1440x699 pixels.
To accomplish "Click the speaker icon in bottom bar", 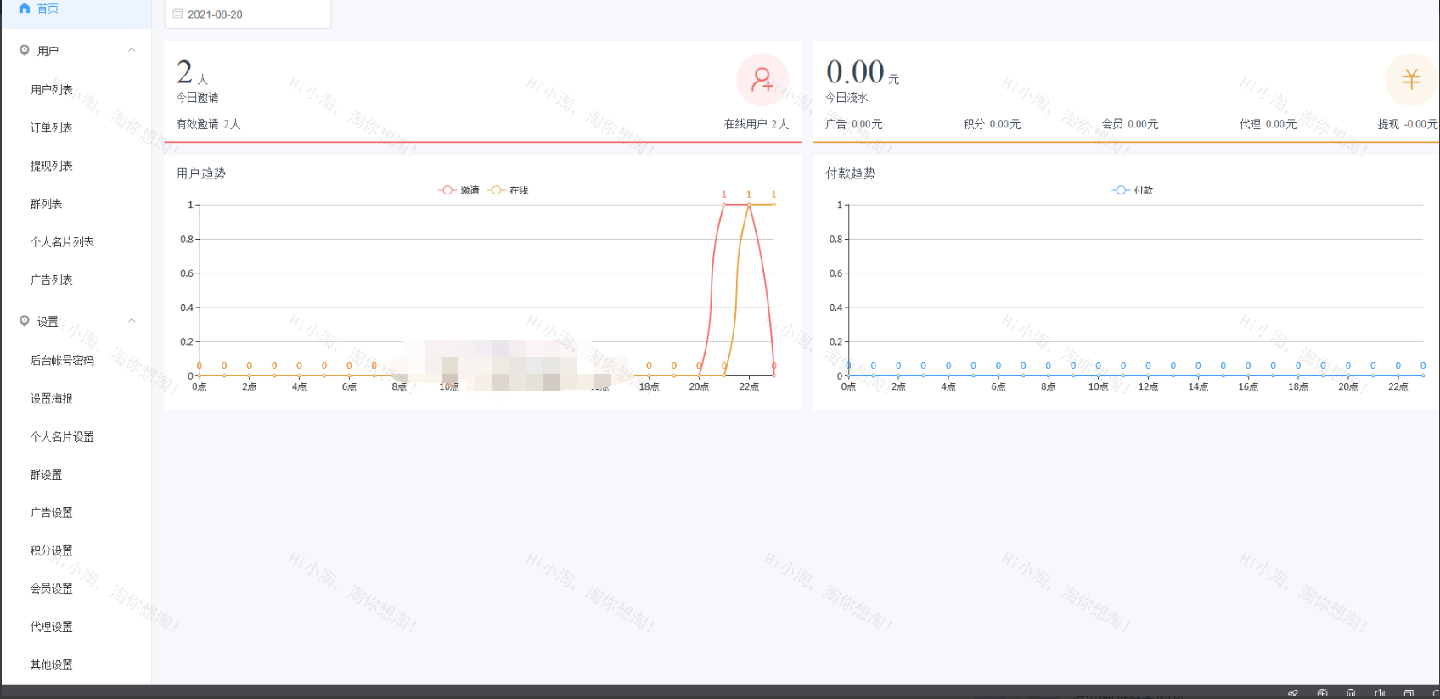I will point(1380,693).
